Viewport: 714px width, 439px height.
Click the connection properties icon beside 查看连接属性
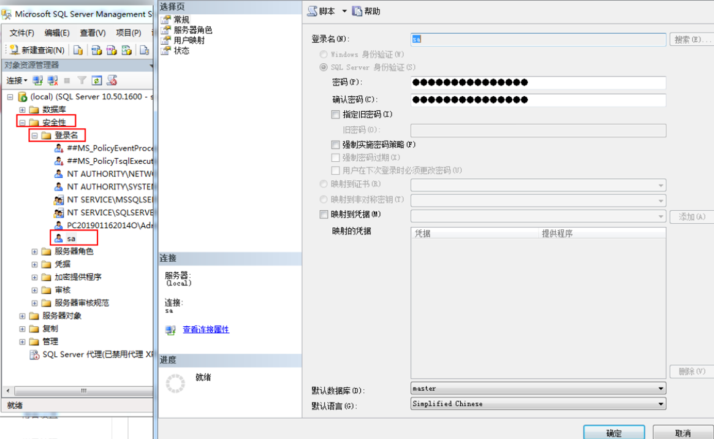170,330
